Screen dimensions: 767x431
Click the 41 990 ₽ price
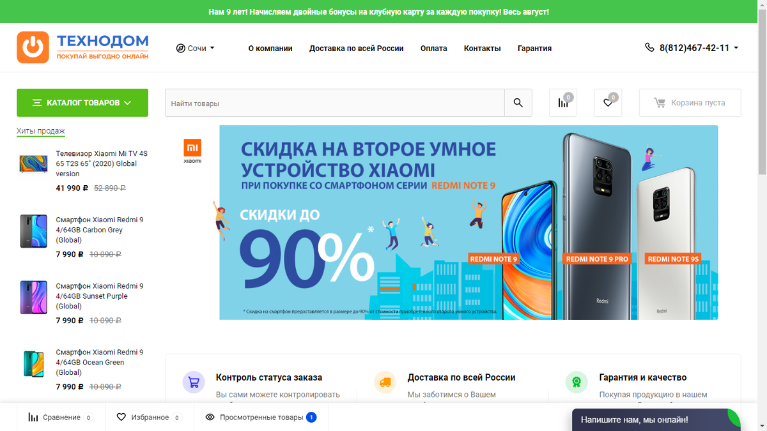72,188
